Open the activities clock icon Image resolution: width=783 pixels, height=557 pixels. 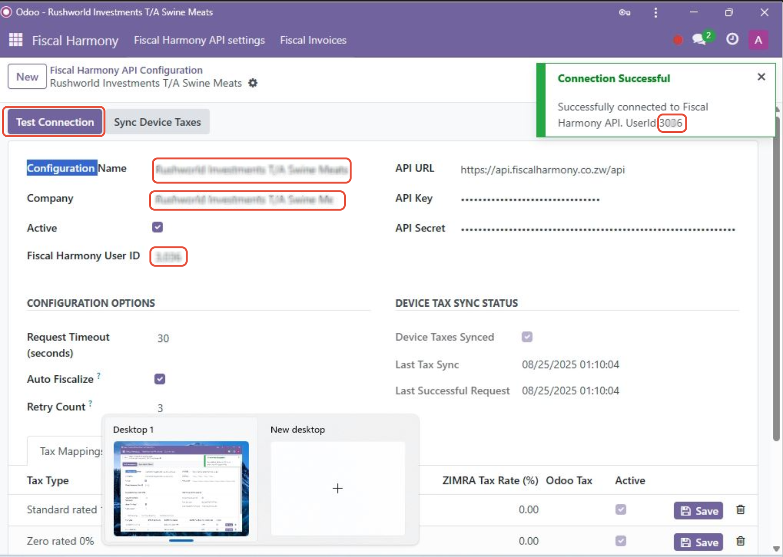click(x=732, y=39)
